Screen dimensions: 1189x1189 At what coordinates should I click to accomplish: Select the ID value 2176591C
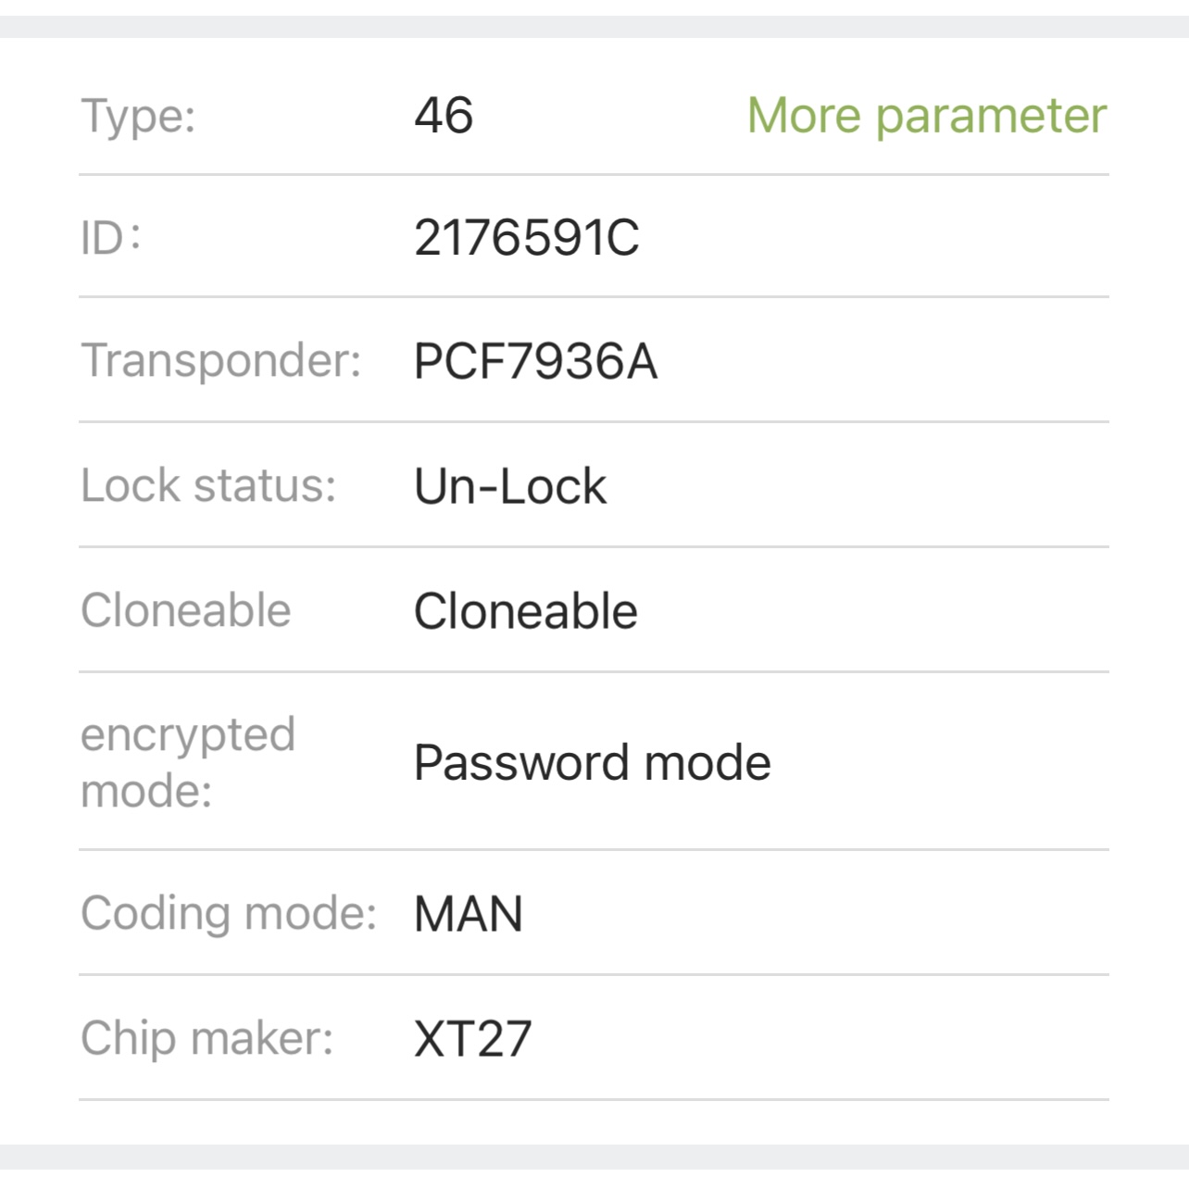point(526,238)
